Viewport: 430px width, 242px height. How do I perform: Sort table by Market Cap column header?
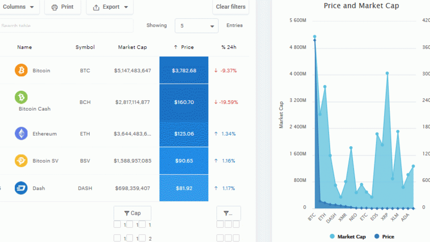click(132, 47)
